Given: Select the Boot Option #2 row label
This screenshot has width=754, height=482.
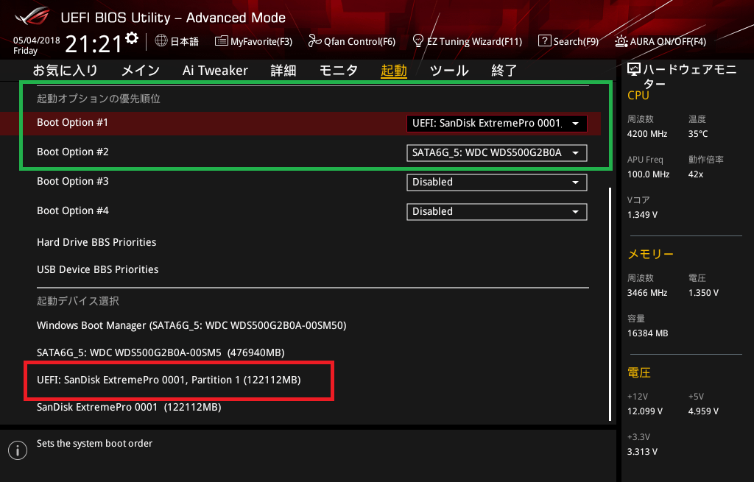Looking at the screenshot, I should [73, 152].
